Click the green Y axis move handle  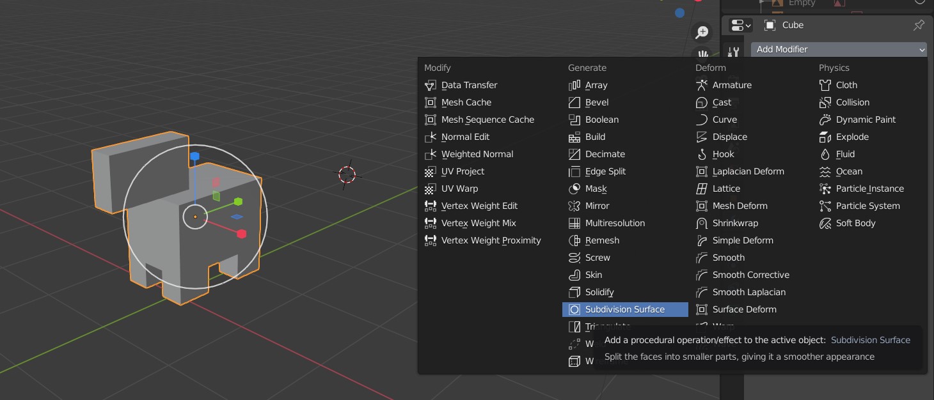tap(238, 201)
